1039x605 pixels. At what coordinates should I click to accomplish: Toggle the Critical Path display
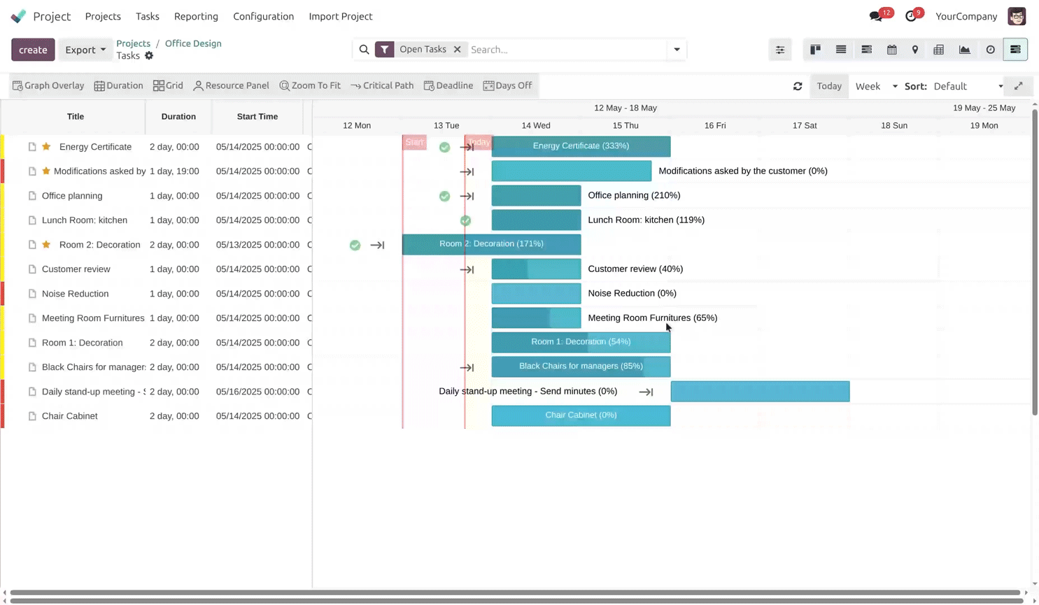(382, 85)
